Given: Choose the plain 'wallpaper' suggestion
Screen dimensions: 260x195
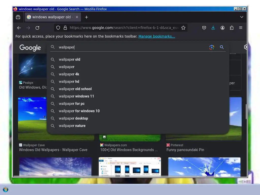Looking at the screenshot, I should (x=138, y=67).
